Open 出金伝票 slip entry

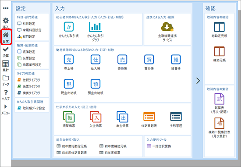pos(122,117)
